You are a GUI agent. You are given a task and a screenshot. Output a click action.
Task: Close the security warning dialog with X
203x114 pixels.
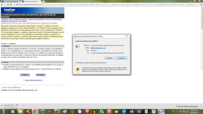click(127, 36)
